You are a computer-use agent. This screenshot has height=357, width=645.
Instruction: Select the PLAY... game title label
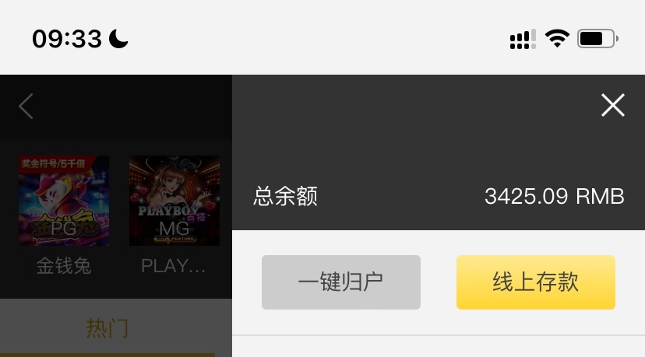173,266
